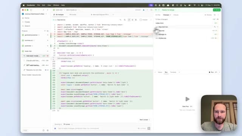
Task: Open the Changes tab in right panel
Action: coord(166,15)
